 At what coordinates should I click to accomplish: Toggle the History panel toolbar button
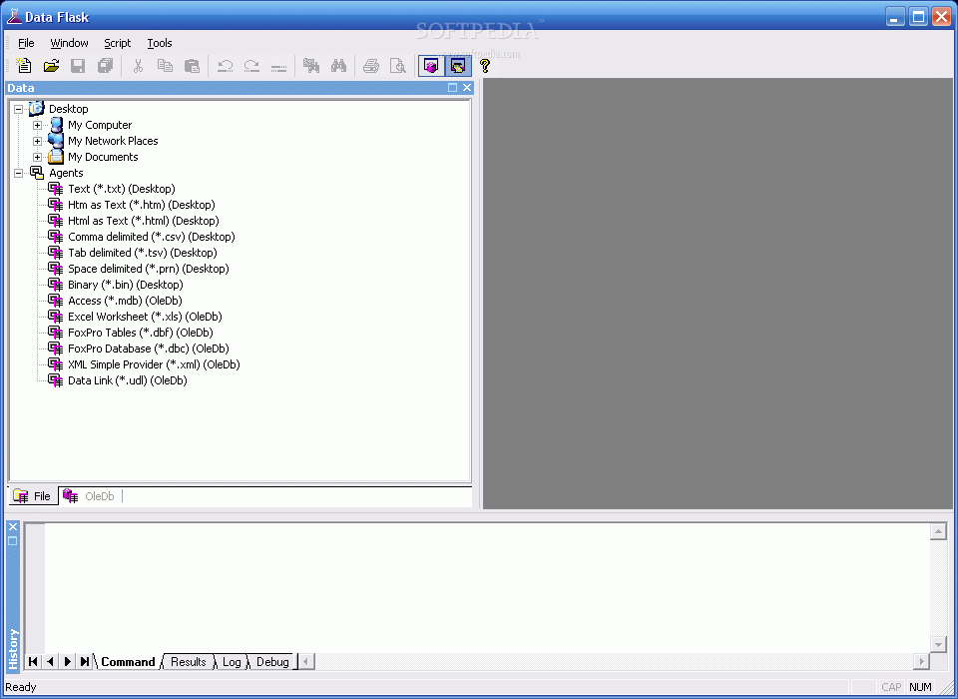[458, 66]
